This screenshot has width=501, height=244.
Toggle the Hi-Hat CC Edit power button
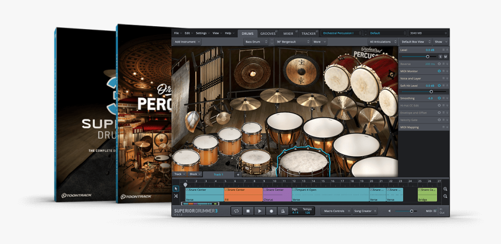pos(439,105)
